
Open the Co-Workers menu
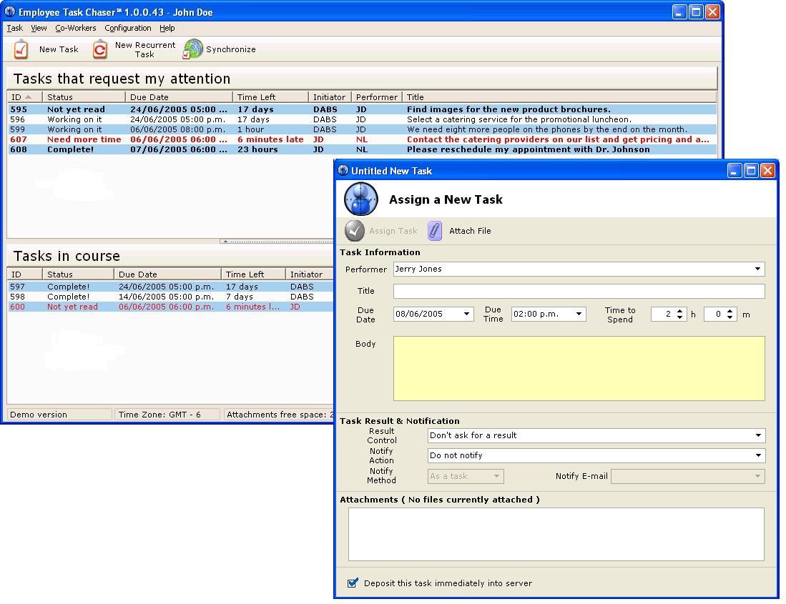(x=75, y=28)
